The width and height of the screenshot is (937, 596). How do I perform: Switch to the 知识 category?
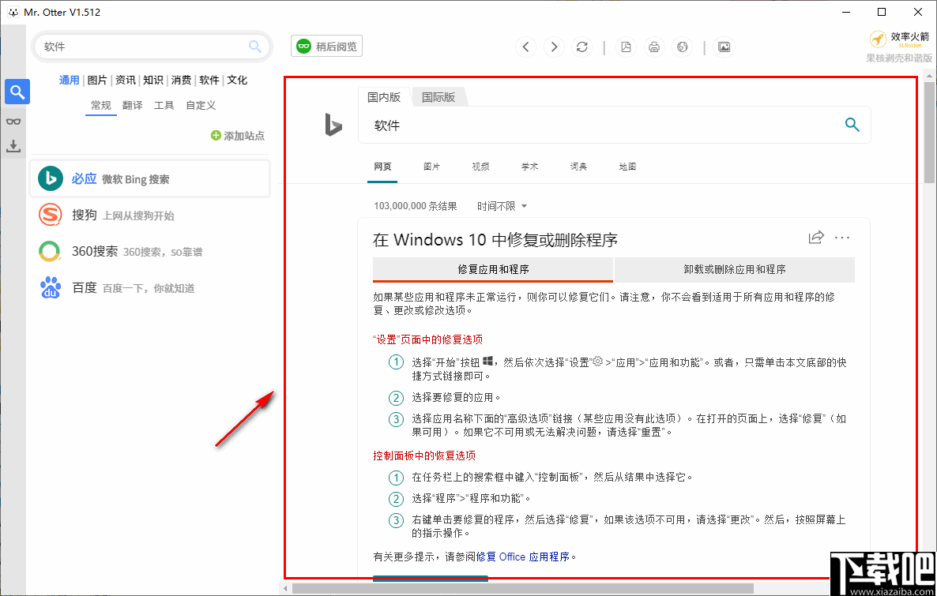click(153, 80)
